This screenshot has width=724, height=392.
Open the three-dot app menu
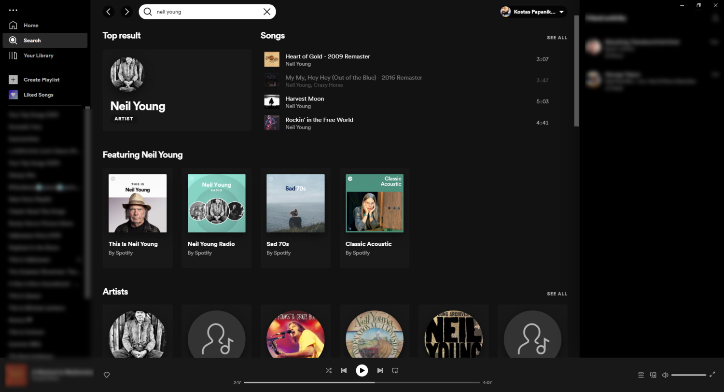click(x=13, y=10)
